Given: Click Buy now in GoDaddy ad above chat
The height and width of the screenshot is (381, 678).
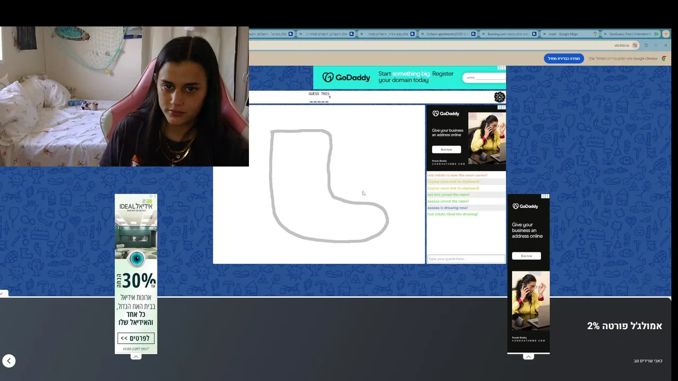Looking at the screenshot, I should (x=446, y=149).
